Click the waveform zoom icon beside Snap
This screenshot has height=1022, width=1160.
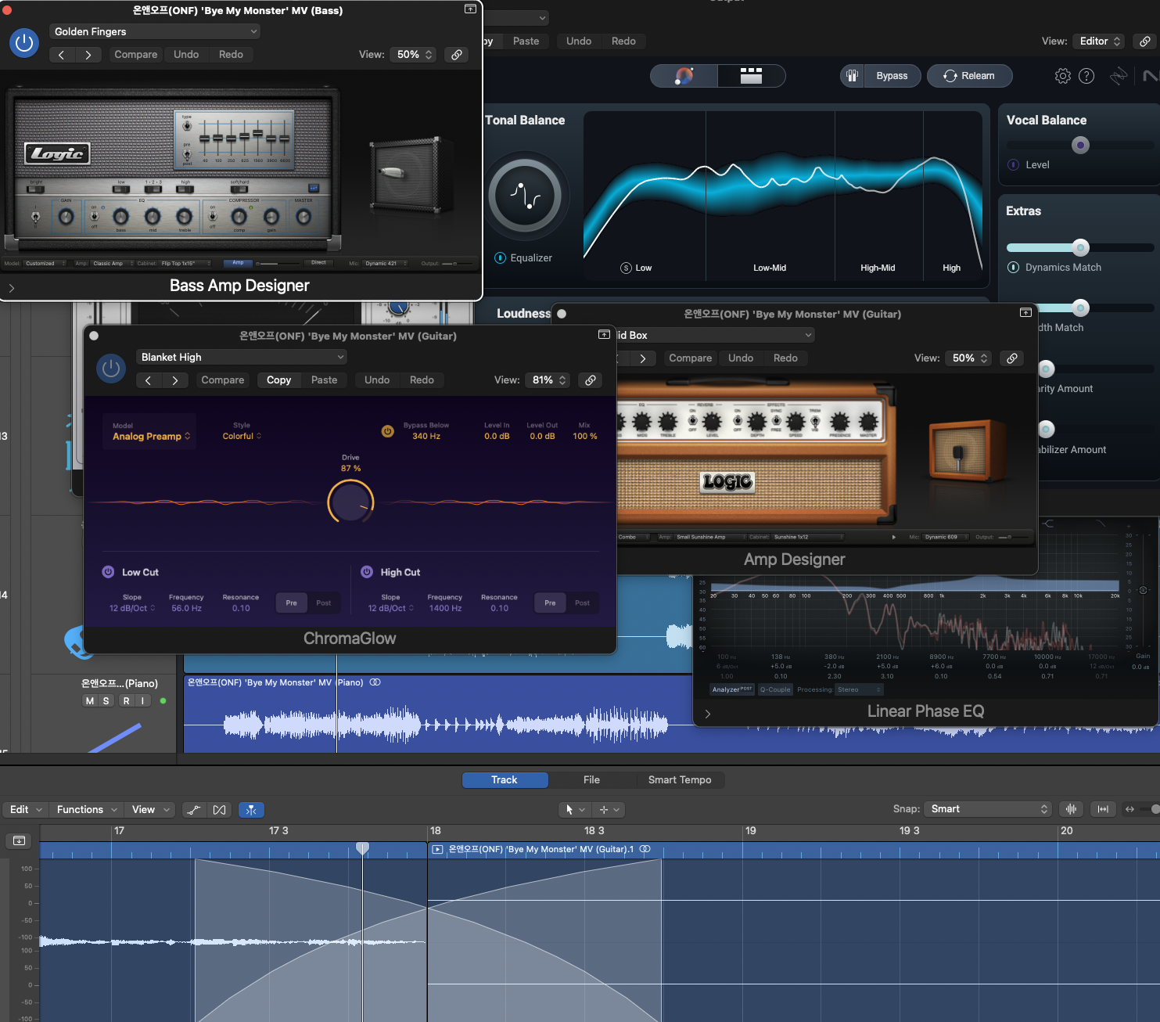coord(1071,809)
